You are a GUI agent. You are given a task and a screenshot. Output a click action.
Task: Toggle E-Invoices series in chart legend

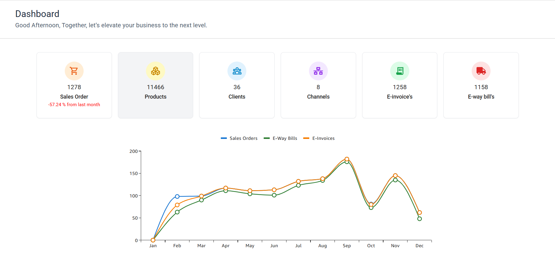tap(323, 138)
